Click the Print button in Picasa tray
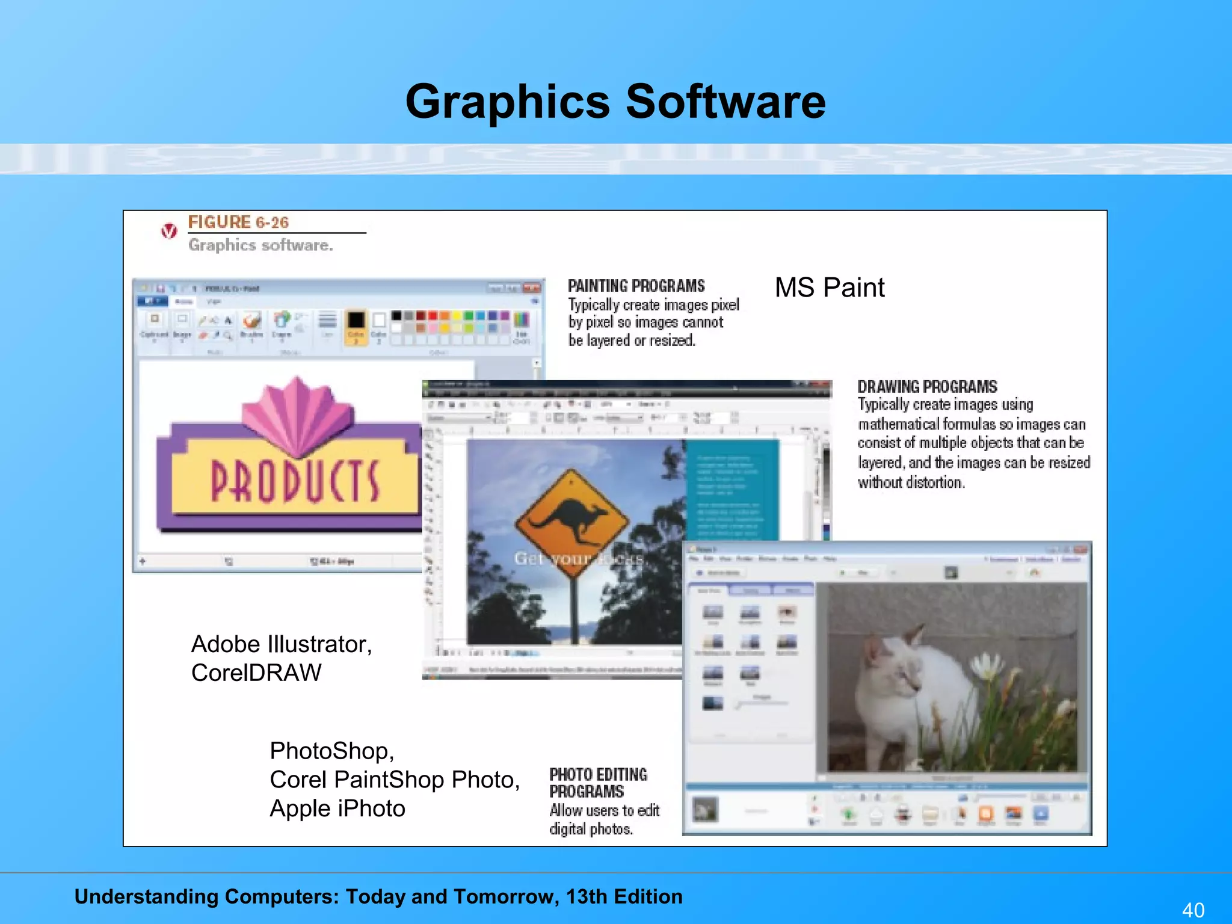 (x=903, y=815)
